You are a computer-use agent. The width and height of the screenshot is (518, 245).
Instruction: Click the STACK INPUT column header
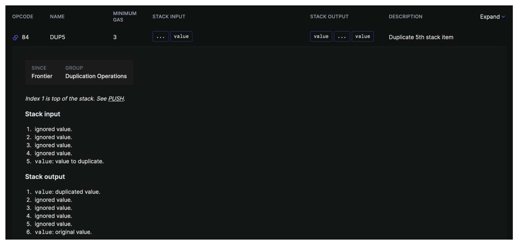[169, 17]
